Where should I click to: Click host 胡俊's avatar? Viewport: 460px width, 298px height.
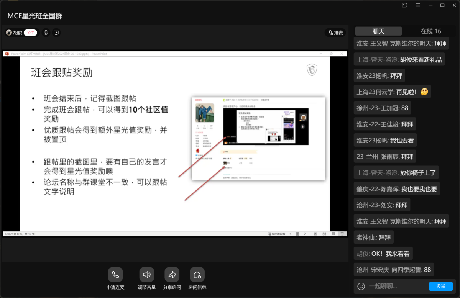click(9, 33)
